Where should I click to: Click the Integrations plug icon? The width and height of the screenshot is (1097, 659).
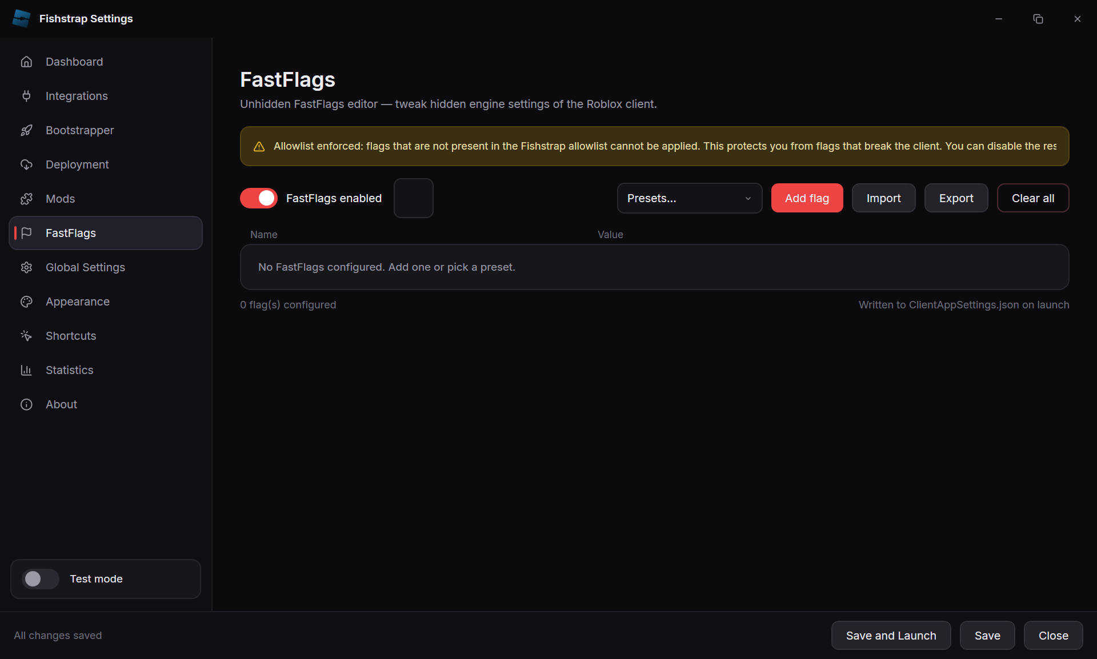point(26,96)
